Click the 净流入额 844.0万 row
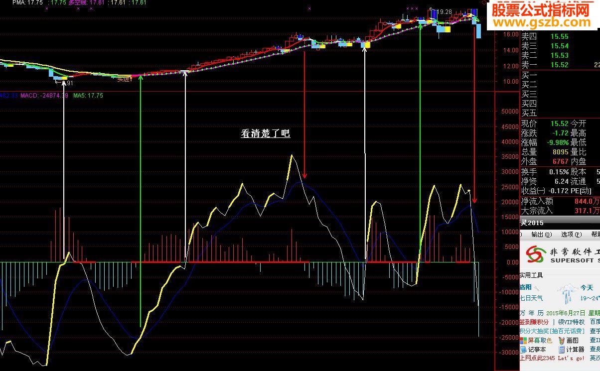 (560, 201)
